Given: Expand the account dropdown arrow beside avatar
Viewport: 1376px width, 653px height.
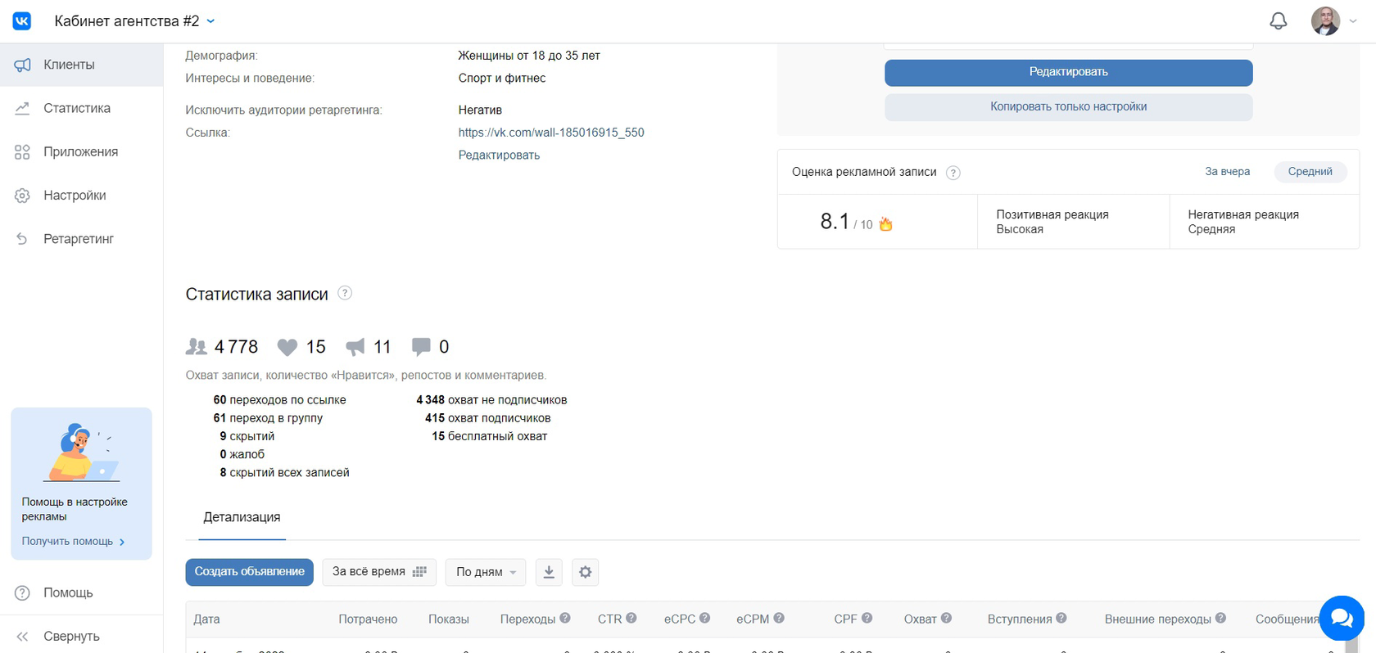Looking at the screenshot, I should tap(1353, 21).
